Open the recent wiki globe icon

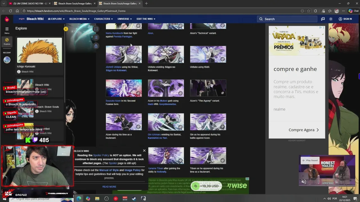7,60
